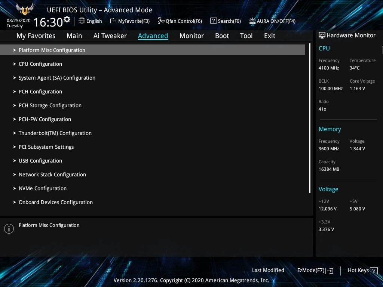This screenshot has width=383, height=287.
Task: Click the Search question mark icon
Action: coord(213,21)
